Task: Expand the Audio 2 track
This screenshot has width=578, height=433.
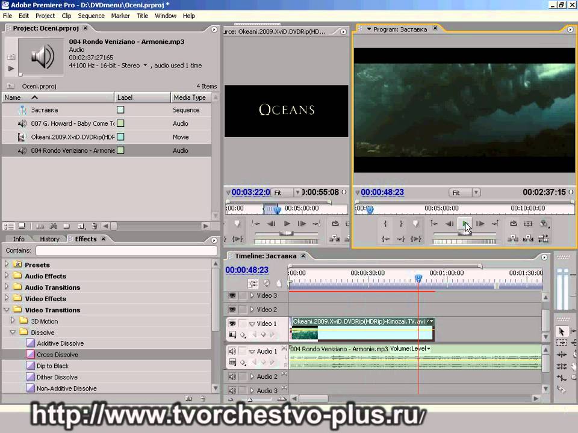Action: tap(252, 376)
